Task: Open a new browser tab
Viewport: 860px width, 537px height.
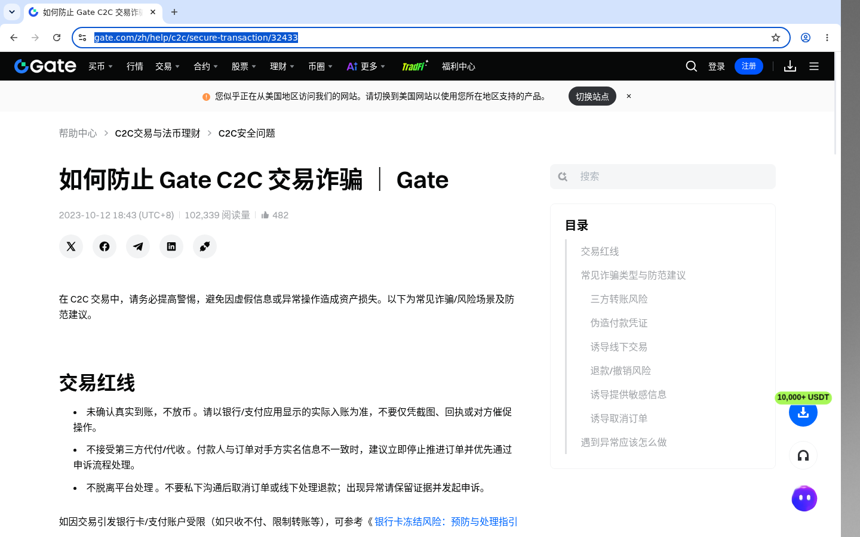Action: coord(174,12)
